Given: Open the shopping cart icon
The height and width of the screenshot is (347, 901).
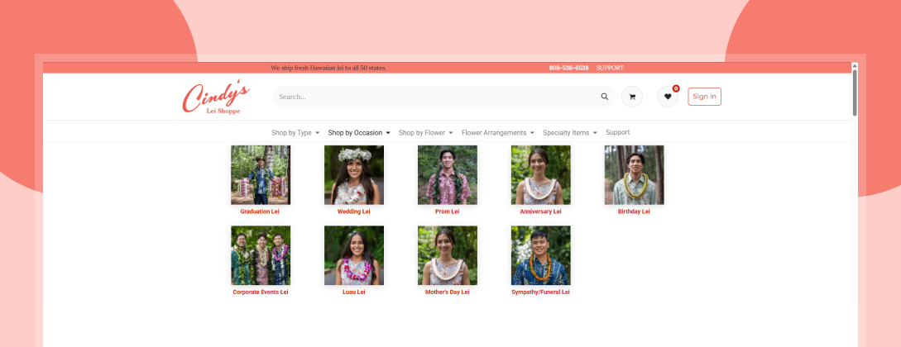Looking at the screenshot, I should [632, 97].
